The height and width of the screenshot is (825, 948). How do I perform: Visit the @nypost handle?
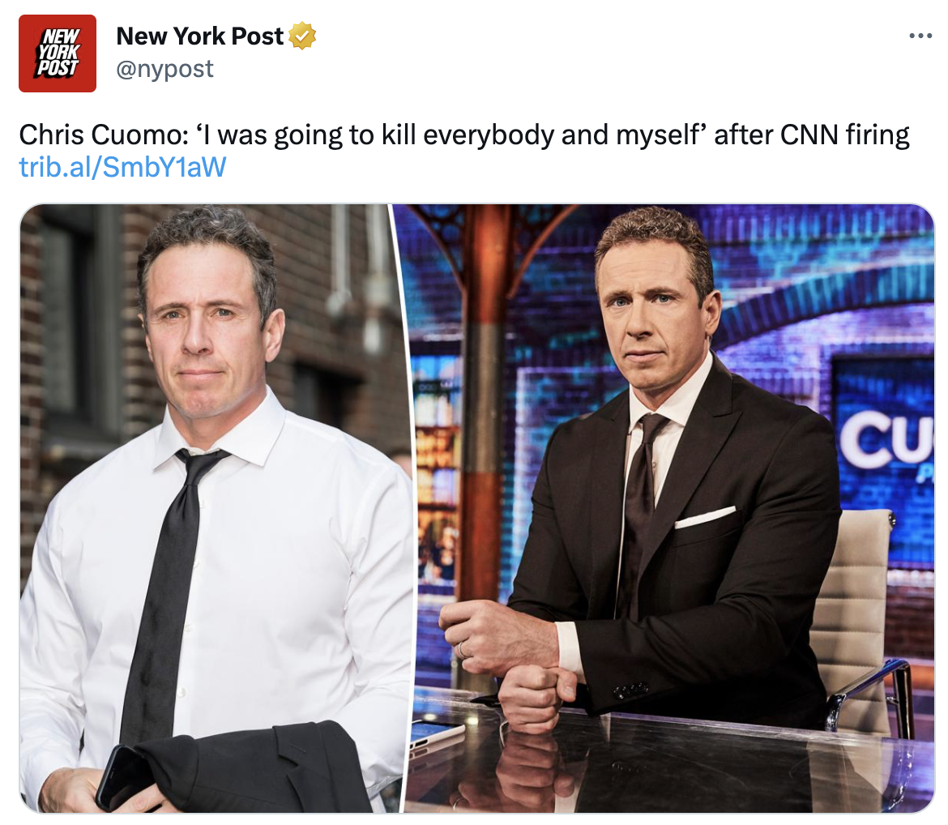pos(164,69)
